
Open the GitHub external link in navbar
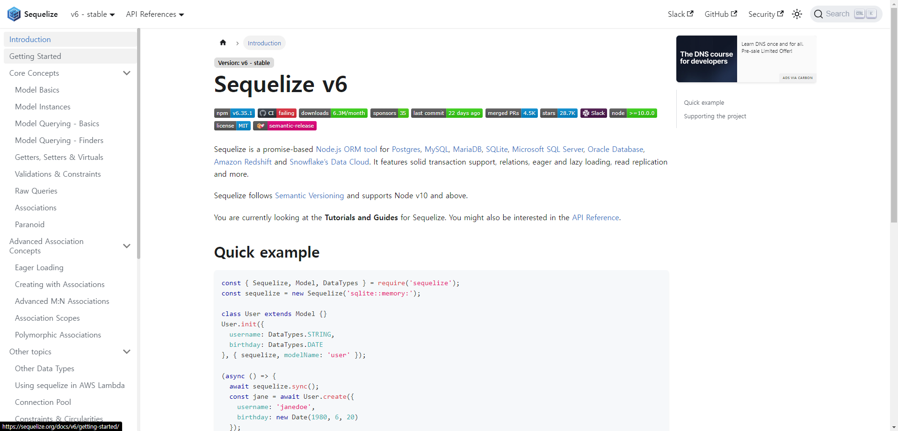pos(721,14)
